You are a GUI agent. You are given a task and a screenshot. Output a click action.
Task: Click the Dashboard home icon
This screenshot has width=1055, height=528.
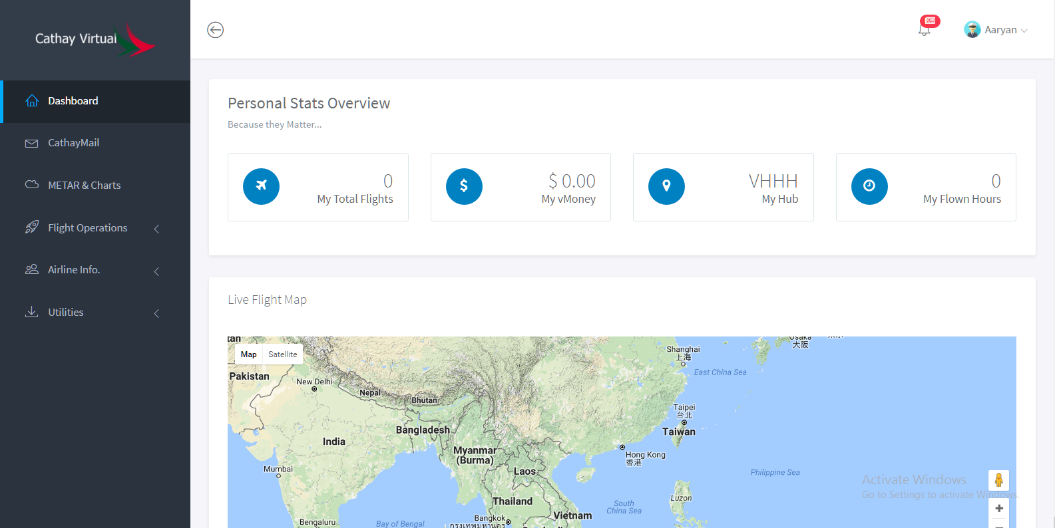tap(32, 101)
